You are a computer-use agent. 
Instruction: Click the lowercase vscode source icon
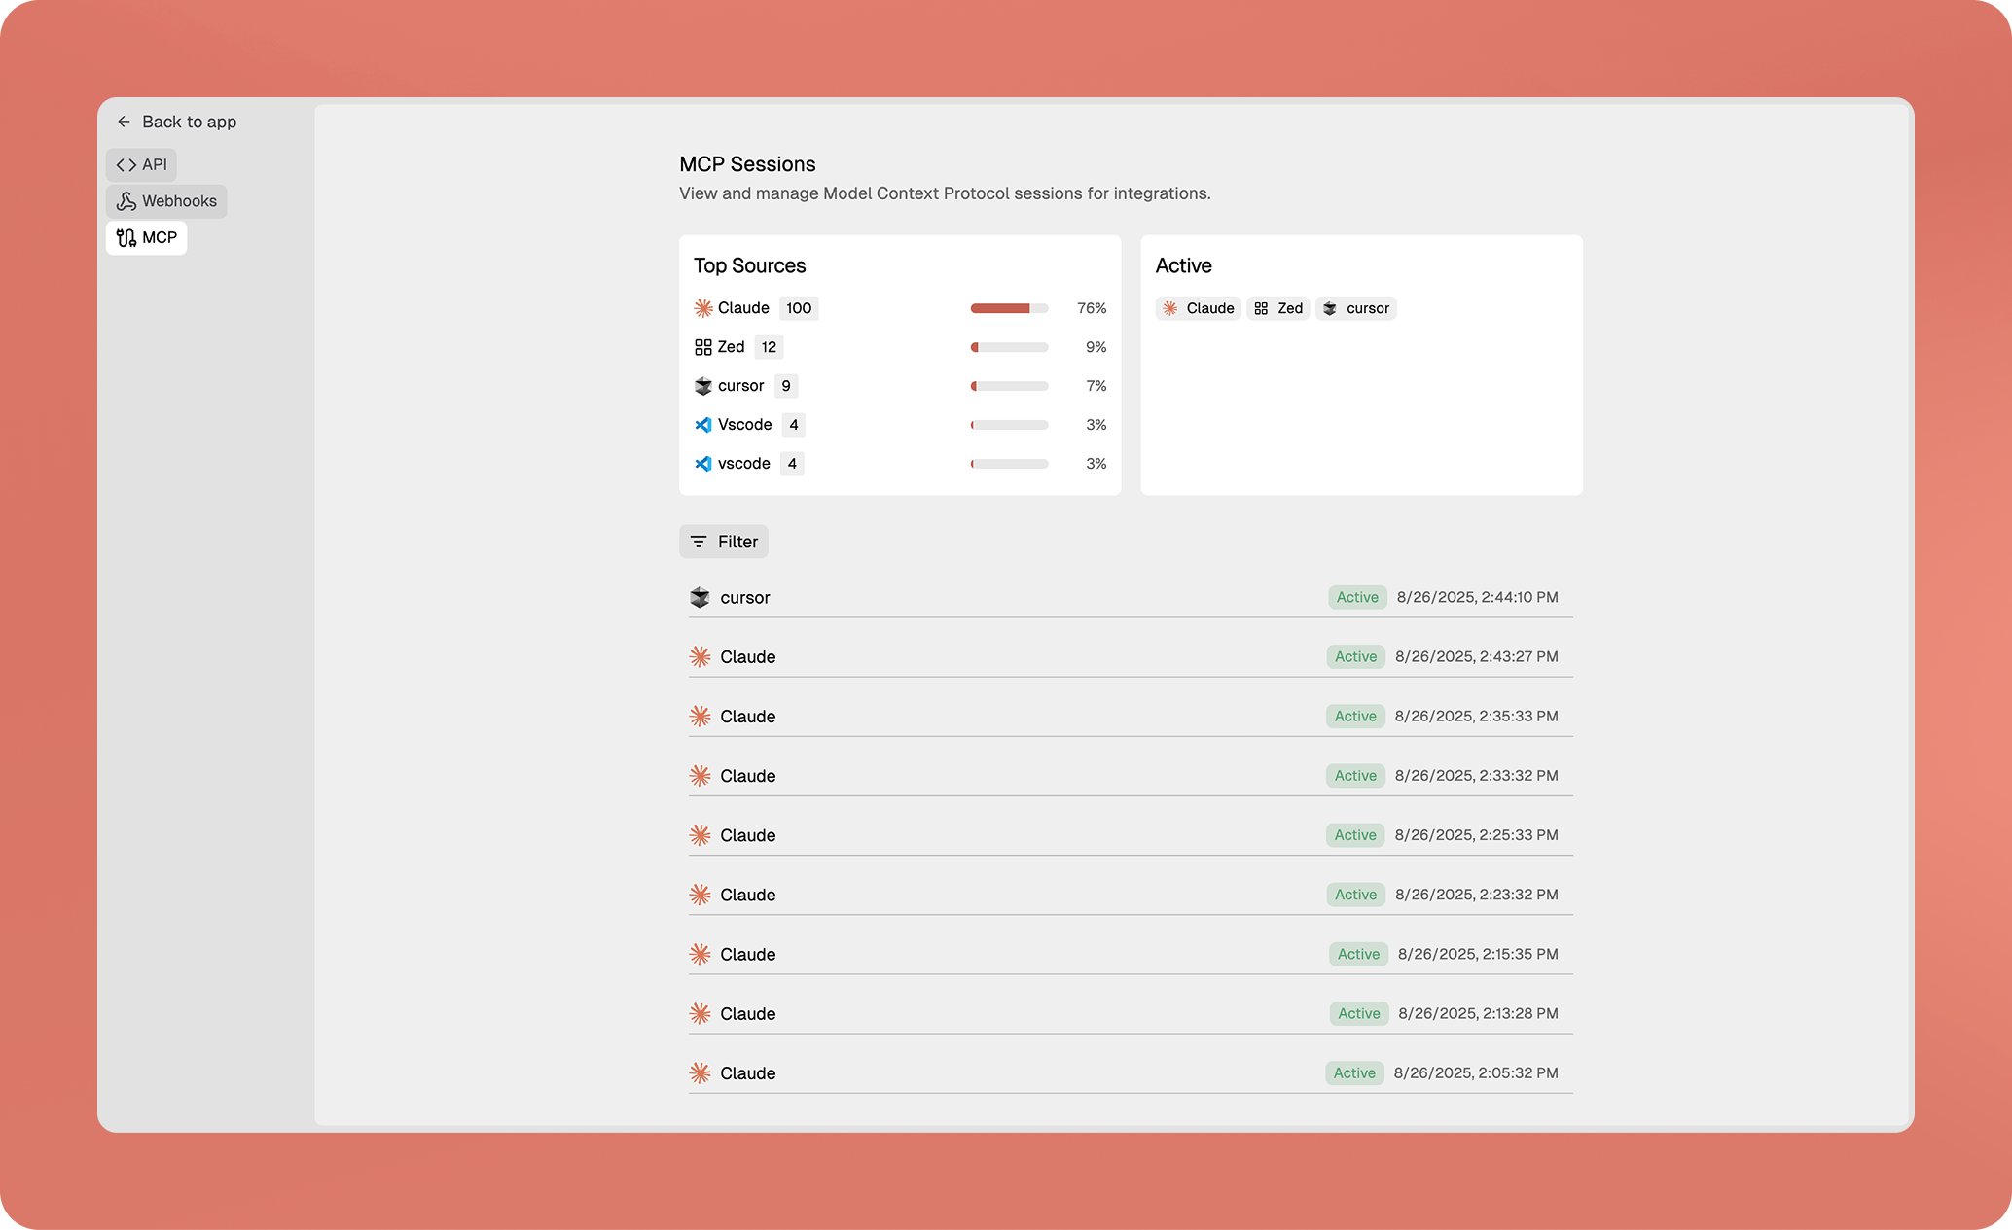point(703,464)
